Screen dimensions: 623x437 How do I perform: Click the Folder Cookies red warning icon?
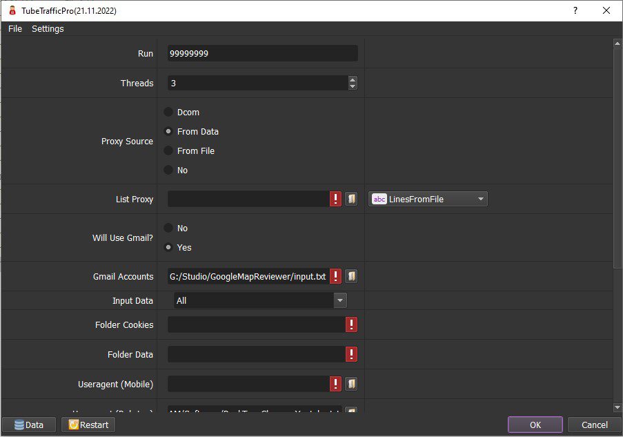point(351,324)
